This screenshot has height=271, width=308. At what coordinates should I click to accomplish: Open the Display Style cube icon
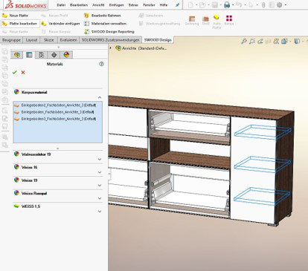(x=297, y=42)
